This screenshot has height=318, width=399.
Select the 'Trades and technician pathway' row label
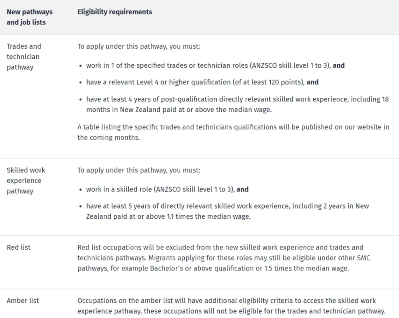click(x=23, y=57)
